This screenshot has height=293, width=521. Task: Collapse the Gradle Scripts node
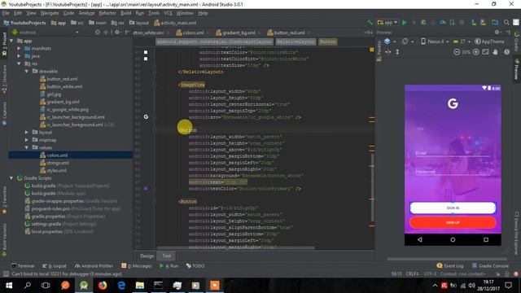pyautogui.click(x=11, y=178)
